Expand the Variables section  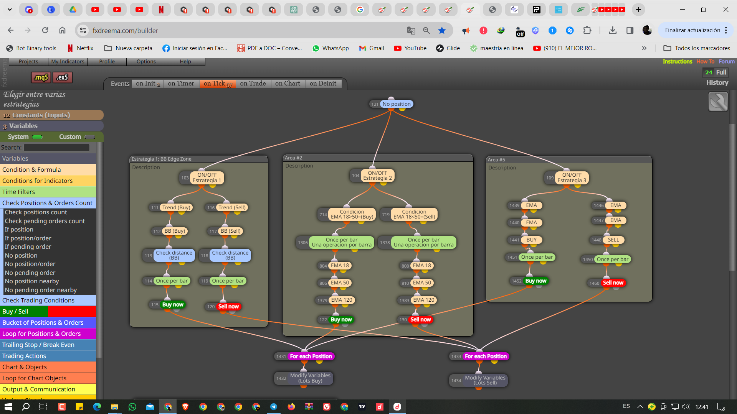tap(52, 126)
